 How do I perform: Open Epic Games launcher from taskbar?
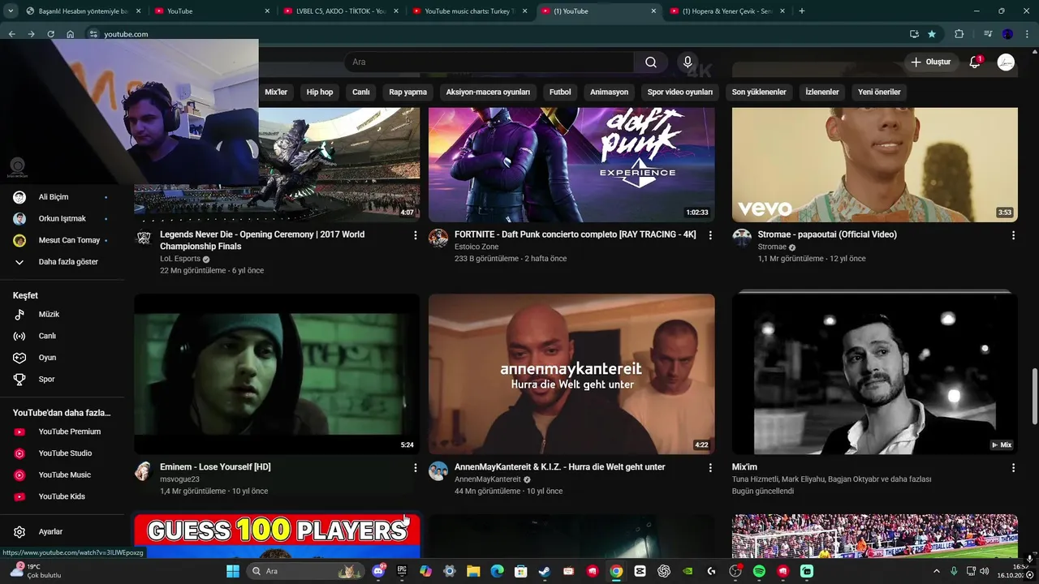point(402,571)
